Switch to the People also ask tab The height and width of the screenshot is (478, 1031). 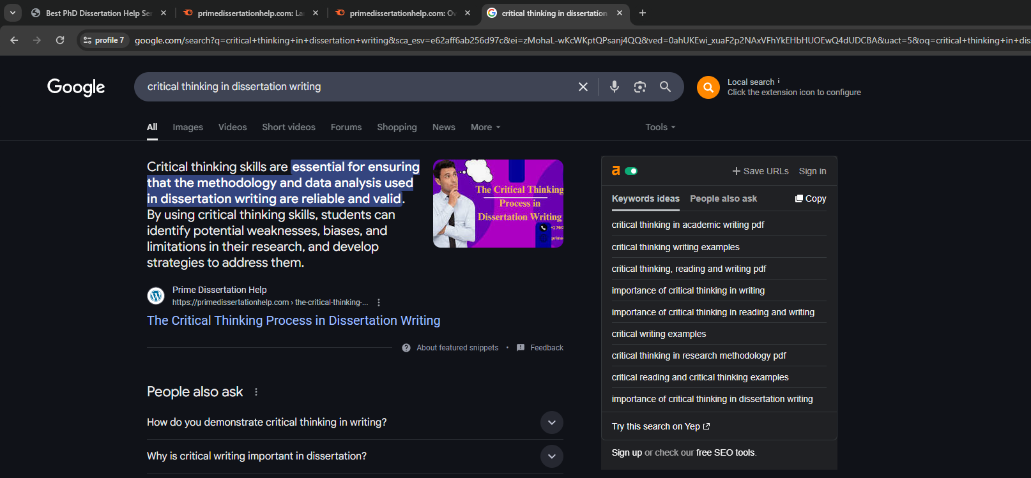pos(723,198)
